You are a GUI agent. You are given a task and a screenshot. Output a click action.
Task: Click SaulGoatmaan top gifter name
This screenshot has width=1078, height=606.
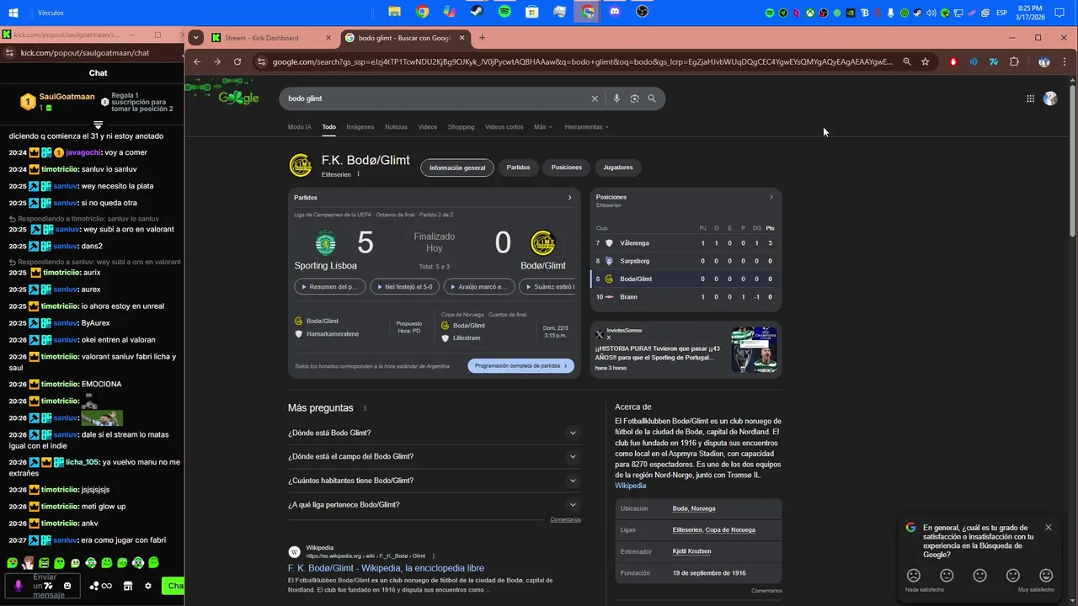[67, 97]
